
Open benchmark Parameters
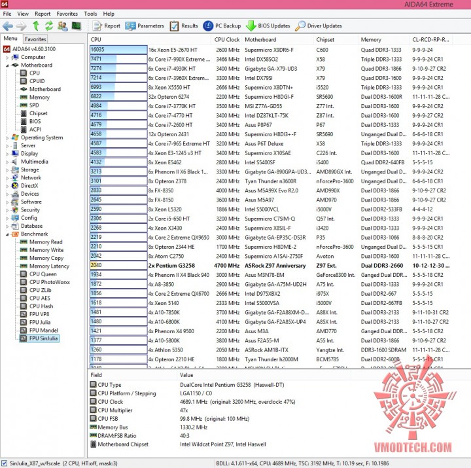145,26
